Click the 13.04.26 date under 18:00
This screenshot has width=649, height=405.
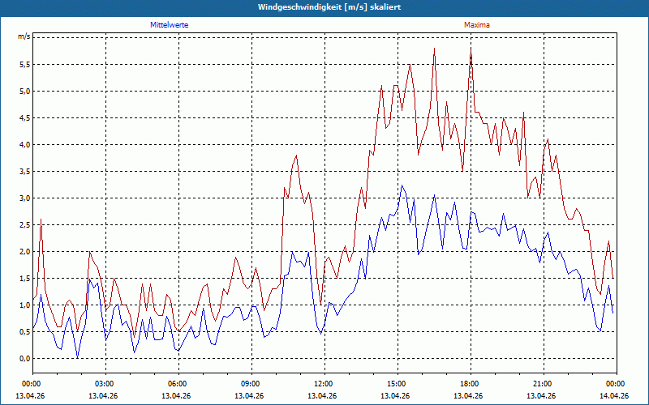click(468, 395)
